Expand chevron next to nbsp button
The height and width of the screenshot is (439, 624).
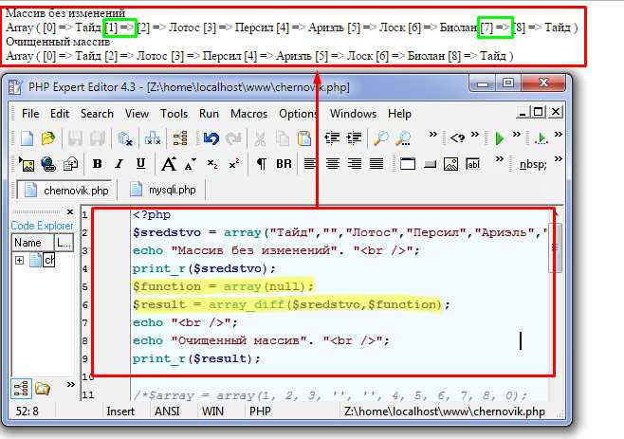[559, 159]
